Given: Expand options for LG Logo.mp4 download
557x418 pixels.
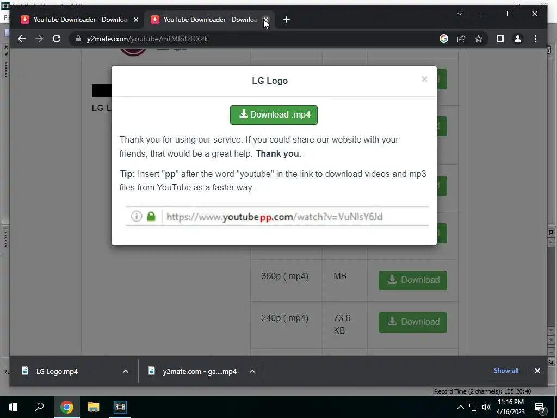Looking at the screenshot, I should [126, 371].
